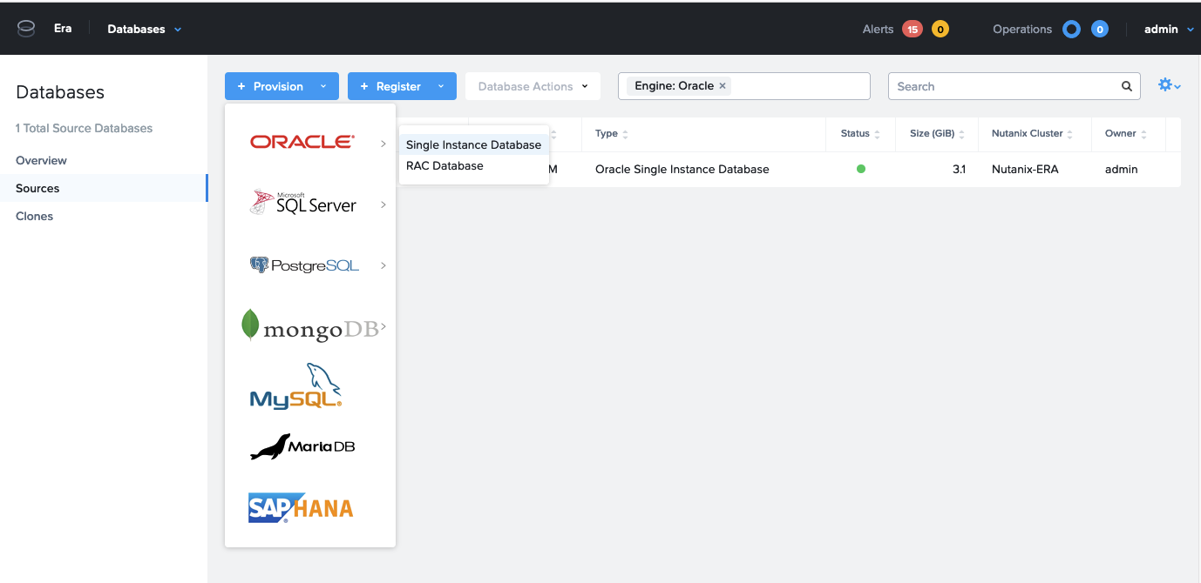Viewport: 1201px width, 583px height.
Task: Open the Overview sidebar item
Action: click(103, 160)
